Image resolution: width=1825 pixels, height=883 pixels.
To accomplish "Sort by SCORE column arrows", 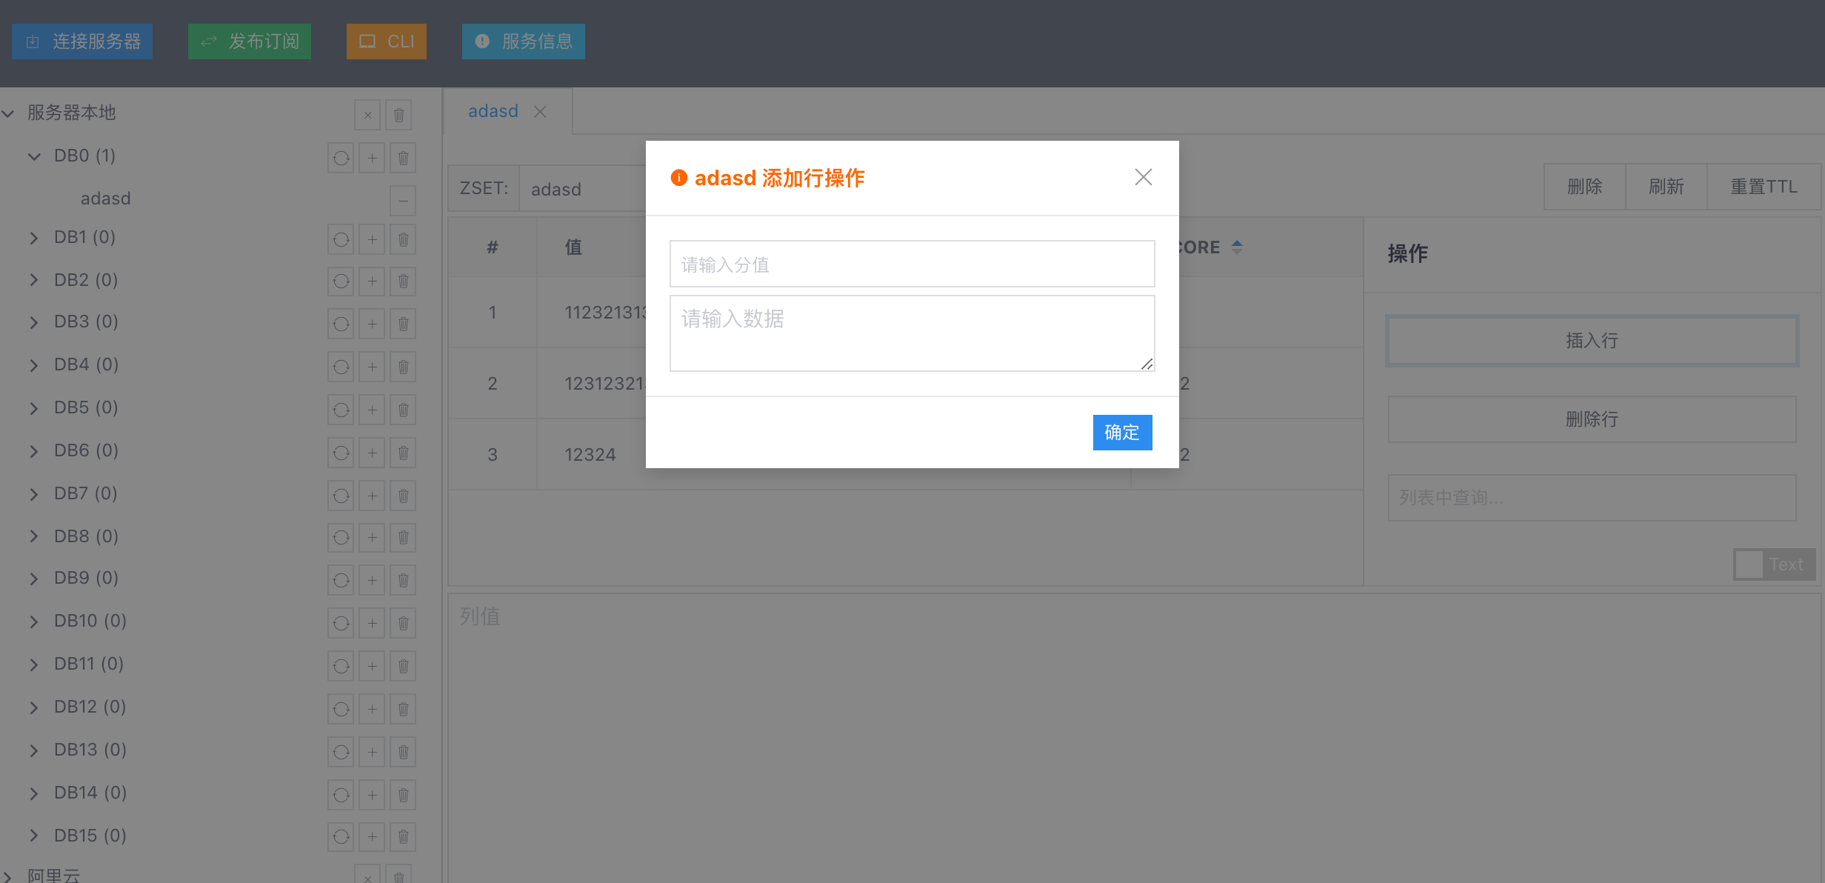I will 1237,247.
